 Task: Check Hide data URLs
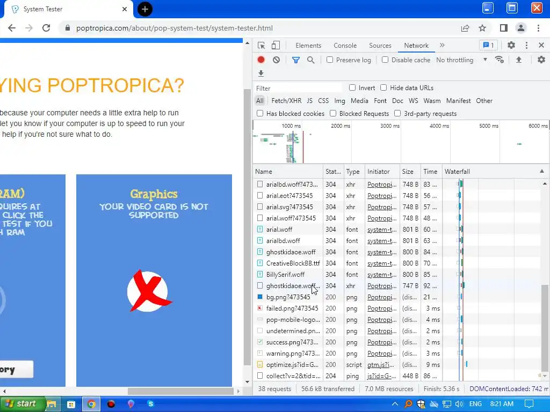383,87
